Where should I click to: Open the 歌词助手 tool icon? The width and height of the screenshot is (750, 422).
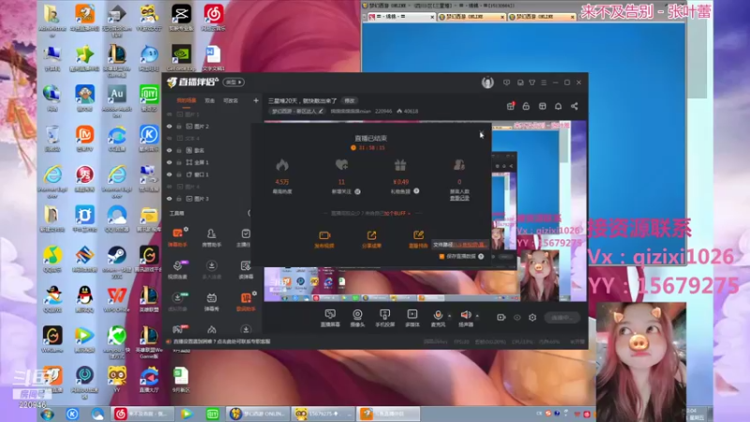click(x=246, y=301)
